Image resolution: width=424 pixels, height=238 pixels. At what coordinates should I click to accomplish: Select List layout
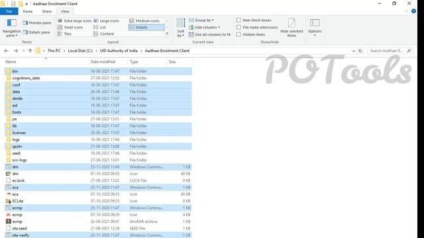(x=99, y=27)
